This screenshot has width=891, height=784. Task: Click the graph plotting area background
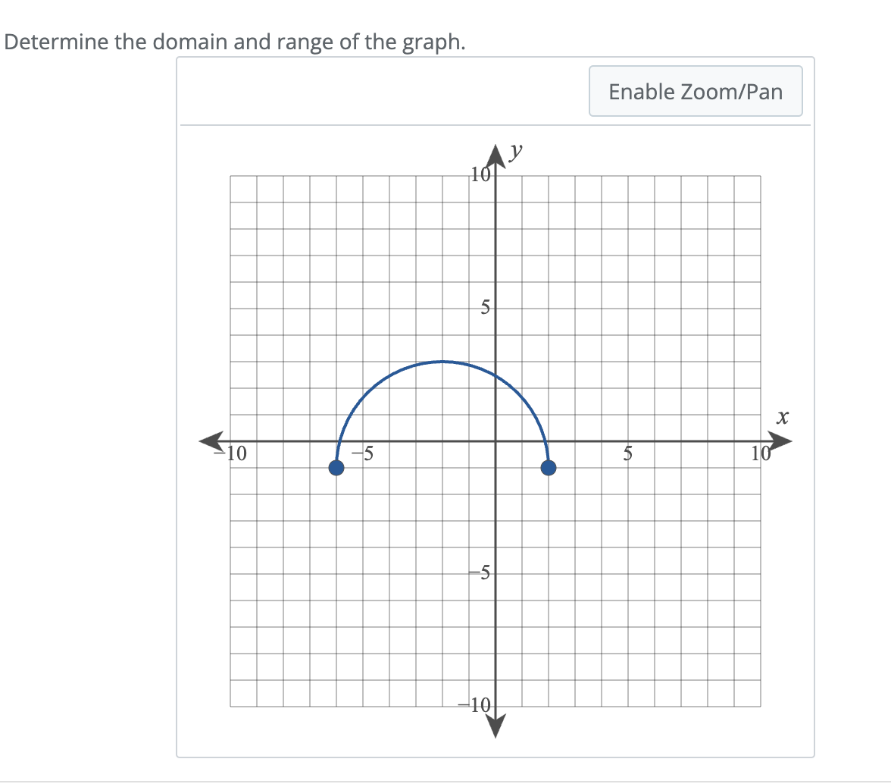tap(644, 243)
